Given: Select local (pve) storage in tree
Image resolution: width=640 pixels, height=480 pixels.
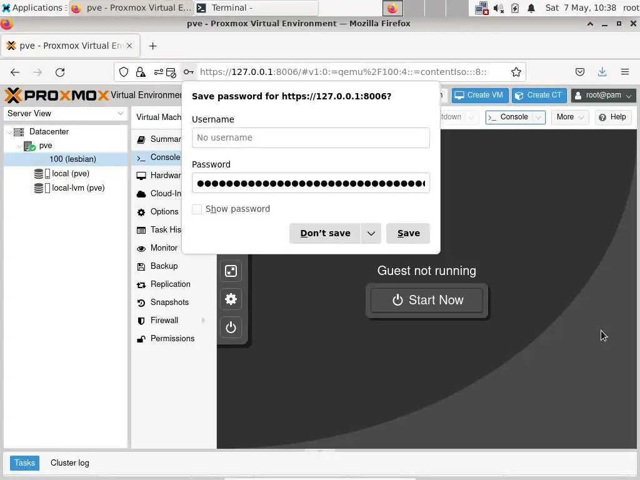Looking at the screenshot, I should (x=65, y=174).
